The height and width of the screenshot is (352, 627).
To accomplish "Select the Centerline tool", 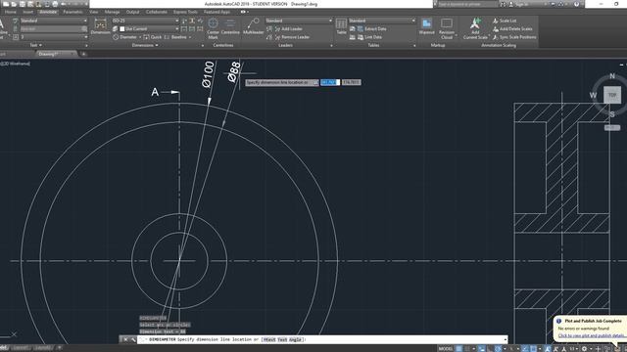I will 230,26.
